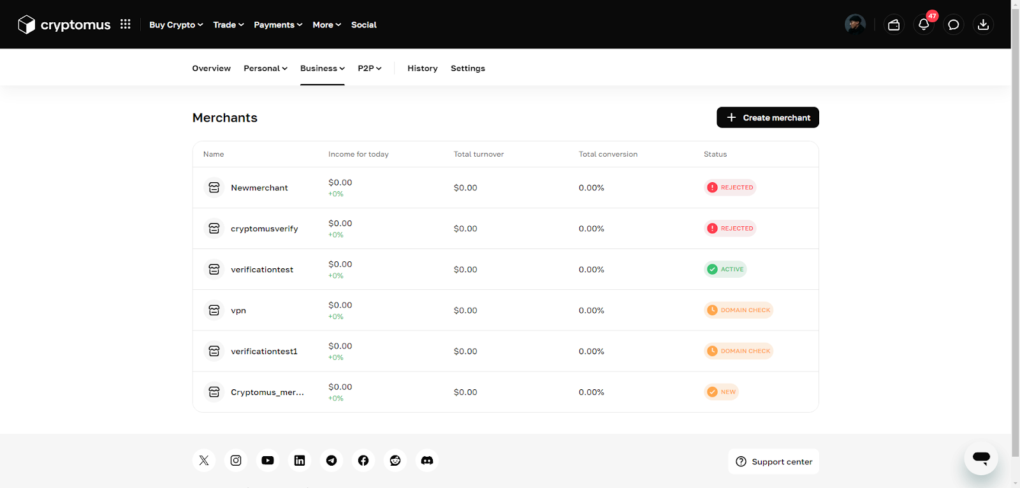Open the YouTube social link
This screenshot has width=1020, height=488.
pyautogui.click(x=268, y=461)
